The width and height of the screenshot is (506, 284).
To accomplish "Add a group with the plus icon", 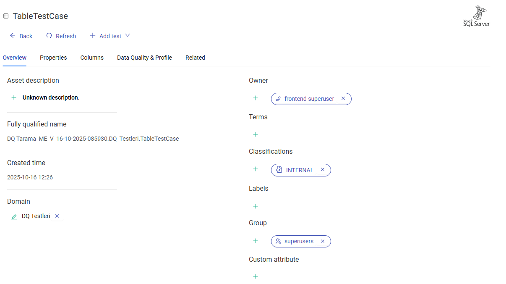I will pyautogui.click(x=256, y=241).
